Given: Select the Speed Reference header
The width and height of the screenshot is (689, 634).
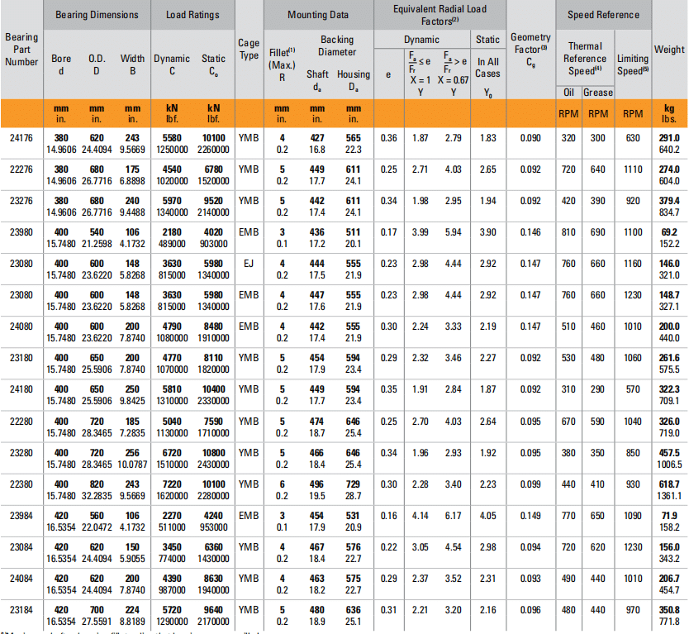Looking at the screenshot, I should click(603, 15).
